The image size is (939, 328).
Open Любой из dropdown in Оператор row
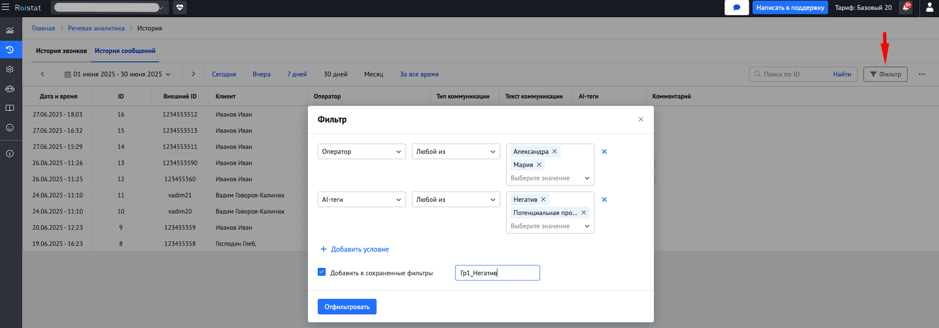click(456, 151)
